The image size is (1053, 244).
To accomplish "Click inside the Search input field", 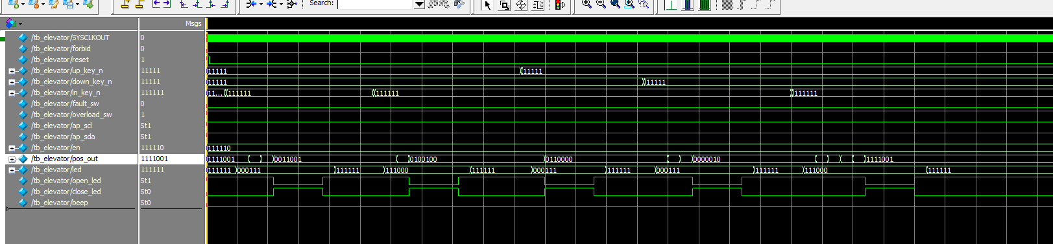I will coord(376,4).
